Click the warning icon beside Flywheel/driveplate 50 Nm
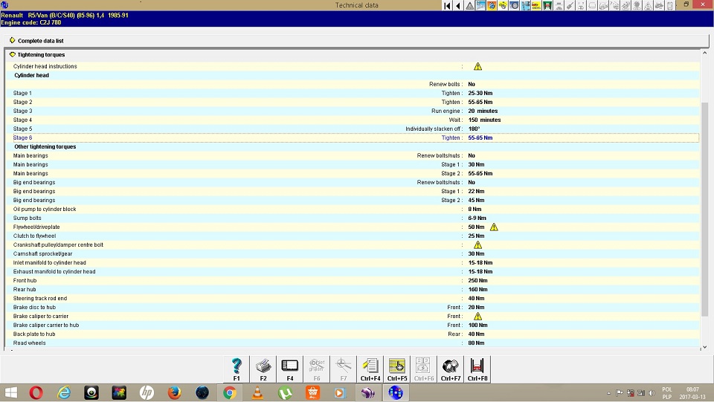The image size is (714, 402). 494,227
